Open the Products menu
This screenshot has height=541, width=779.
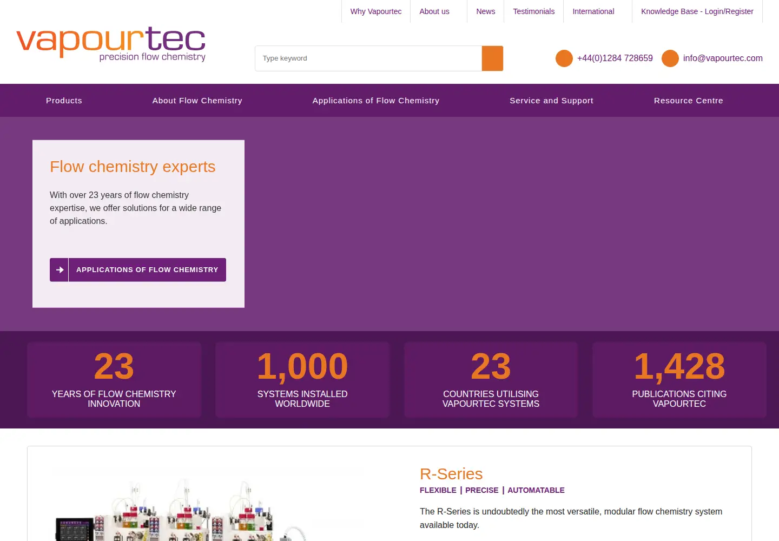pyautogui.click(x=64, y=101)
